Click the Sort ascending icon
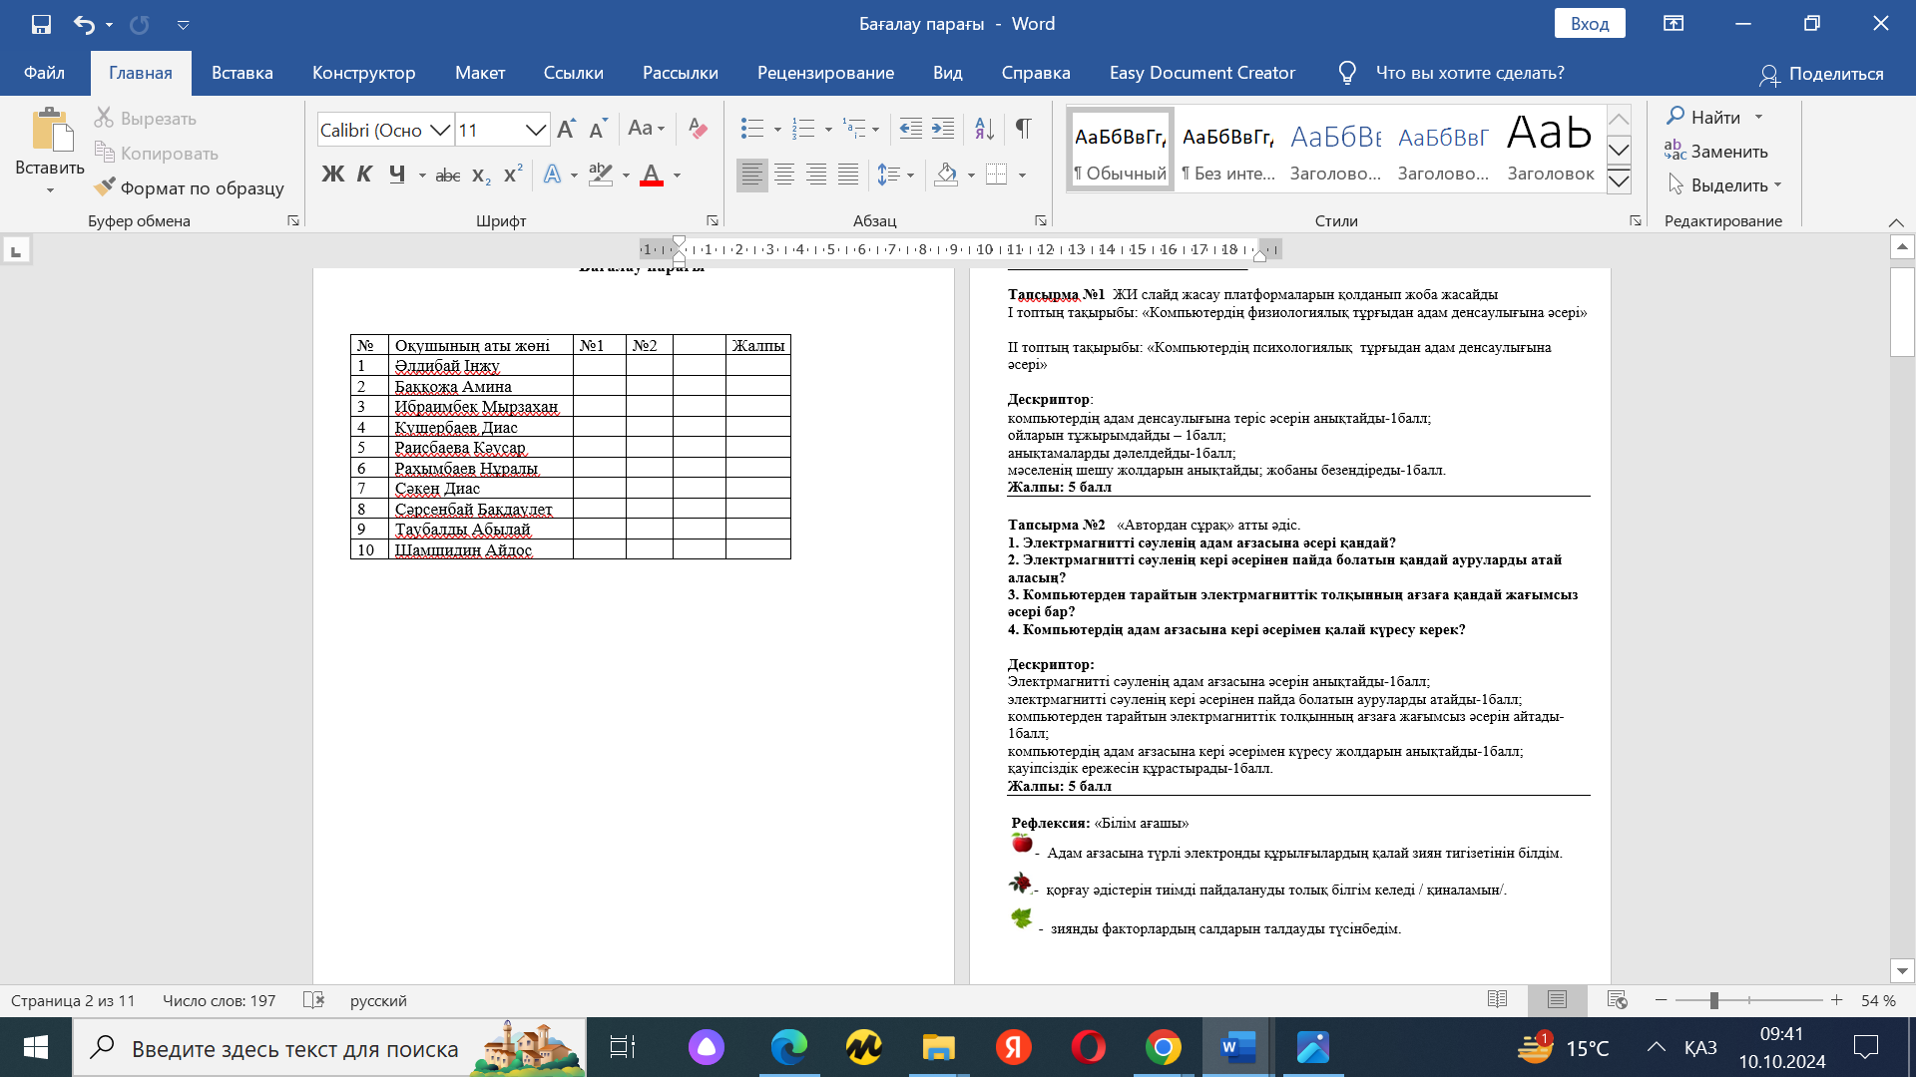Image resolution: width=1916 pixels, height=1077 pixels. (x=984, y=129)
